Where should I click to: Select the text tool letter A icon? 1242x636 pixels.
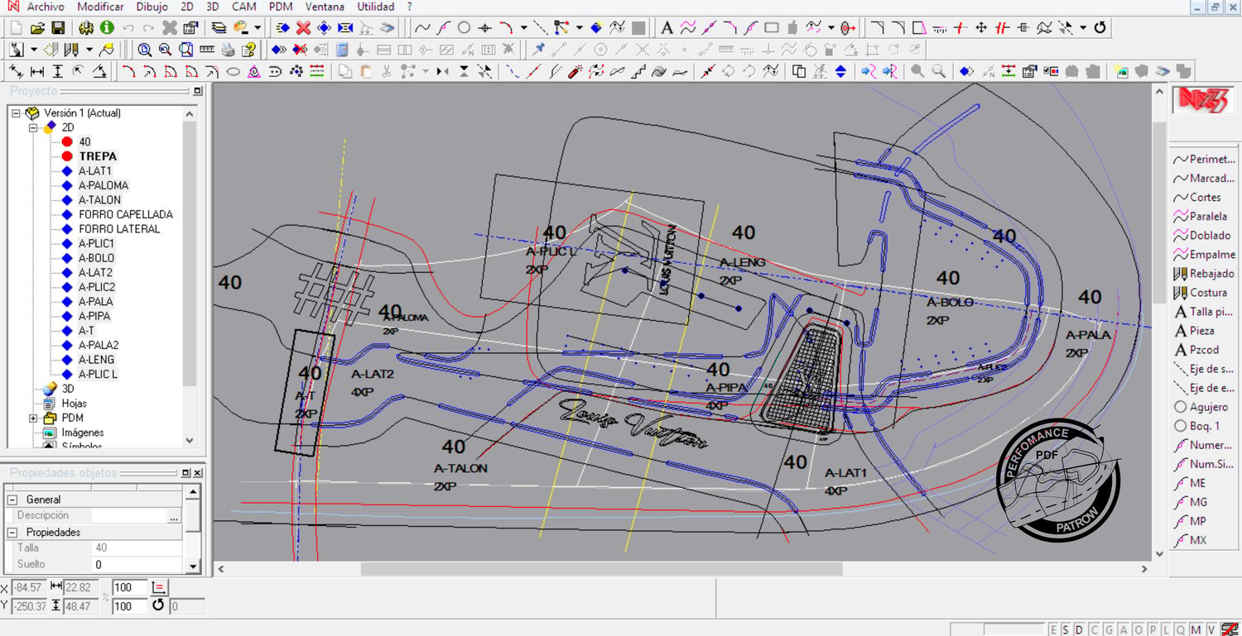click(667, 28)
